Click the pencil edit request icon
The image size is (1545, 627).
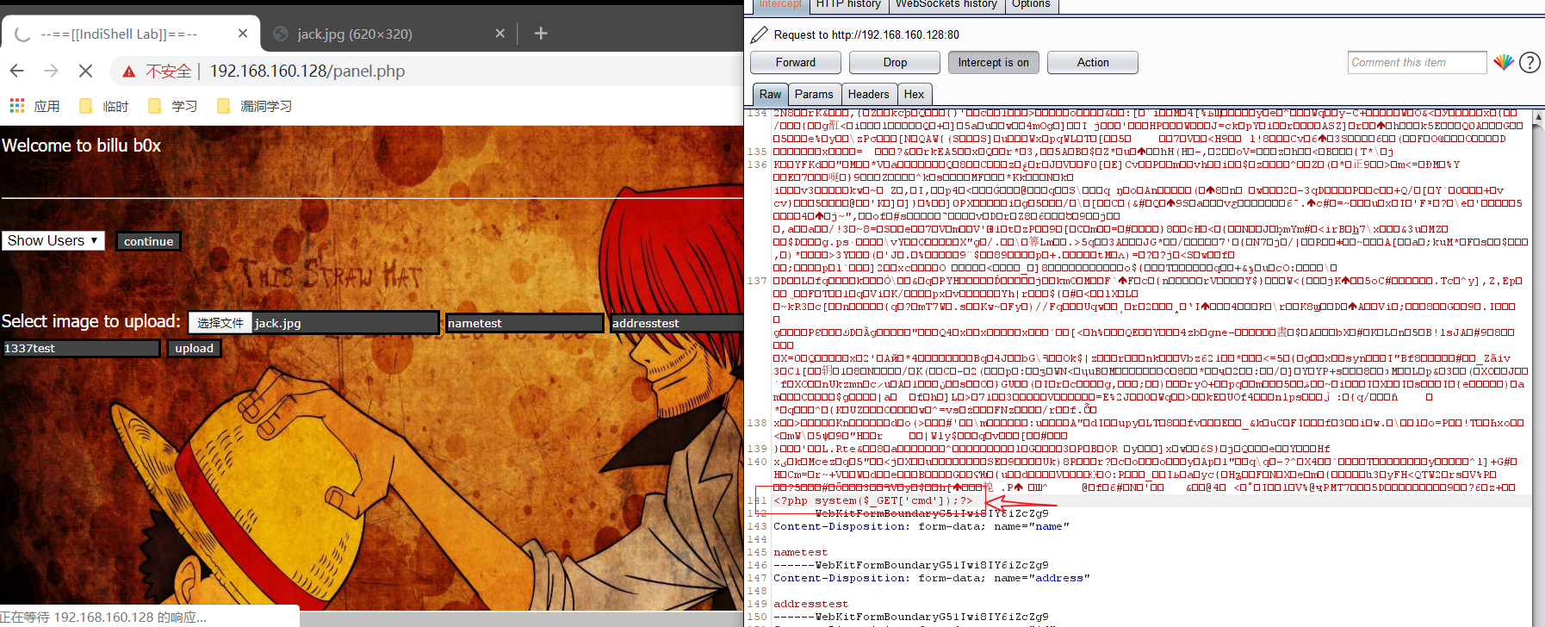coord(759,34)
